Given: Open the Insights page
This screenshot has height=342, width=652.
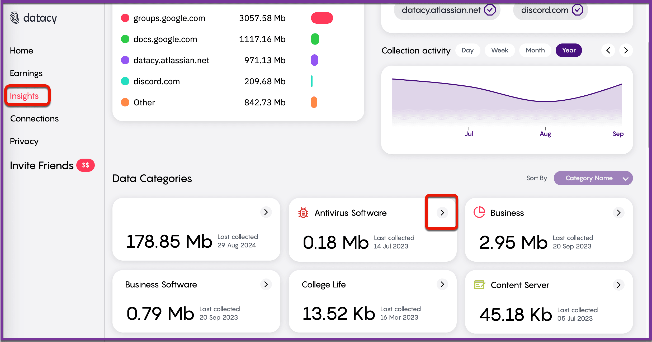Looking at the screenshot, I should [24, 96].
